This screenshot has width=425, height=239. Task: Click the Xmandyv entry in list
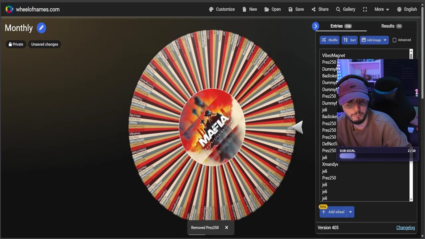tap(330, 164)
